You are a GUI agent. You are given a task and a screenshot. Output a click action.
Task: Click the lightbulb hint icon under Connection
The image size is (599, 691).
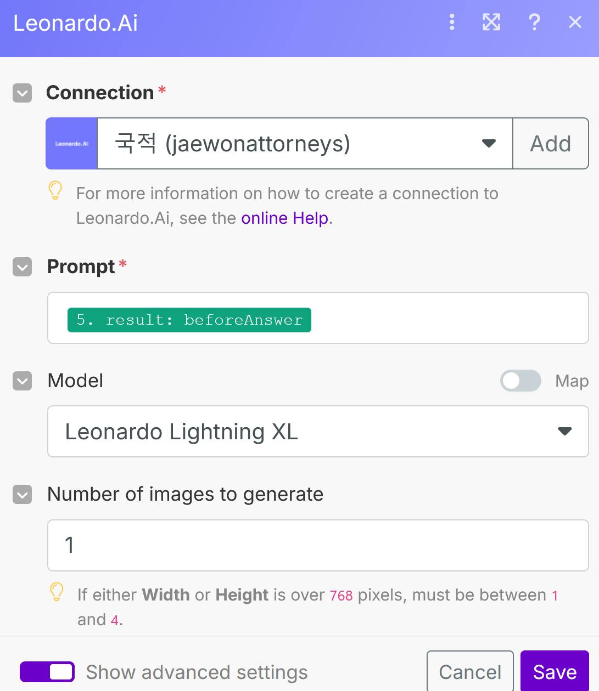tap(55, 191)
